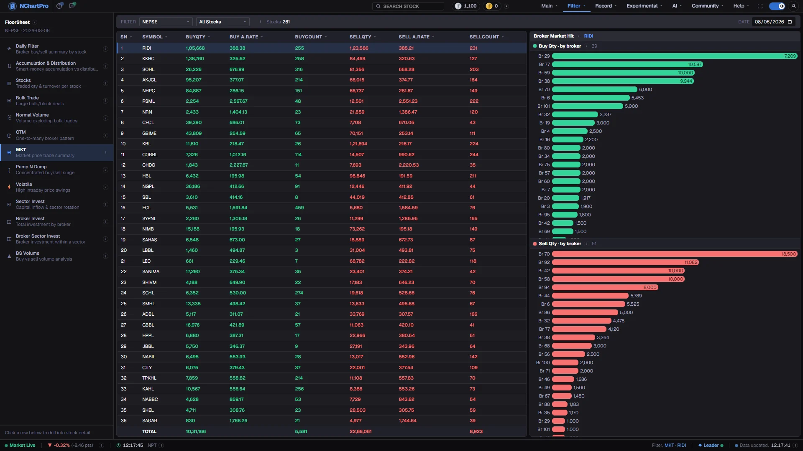
Task: Open the calendar icon in the date field
Action: pyautogui.click(x=790, y=22)
